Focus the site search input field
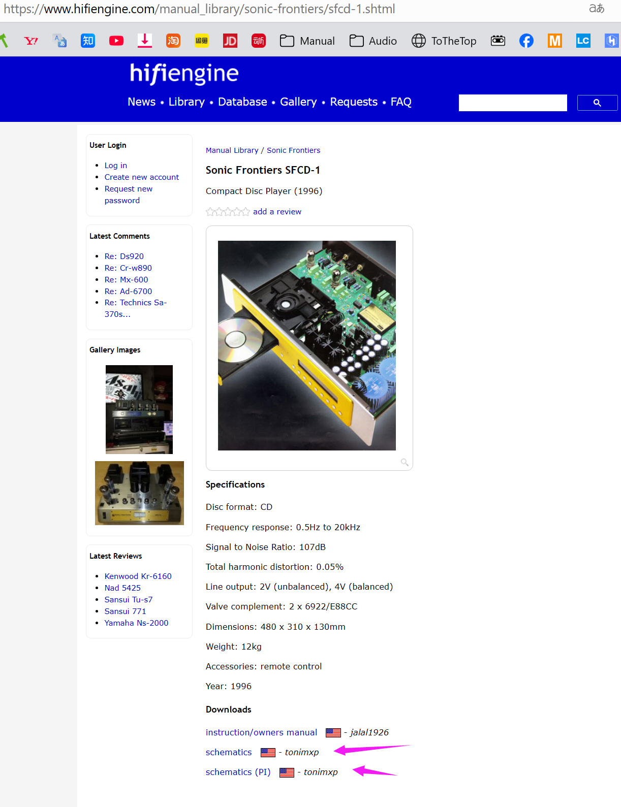Image resolution: width=621 pixels, height=807 pixels. pos(513,103)
